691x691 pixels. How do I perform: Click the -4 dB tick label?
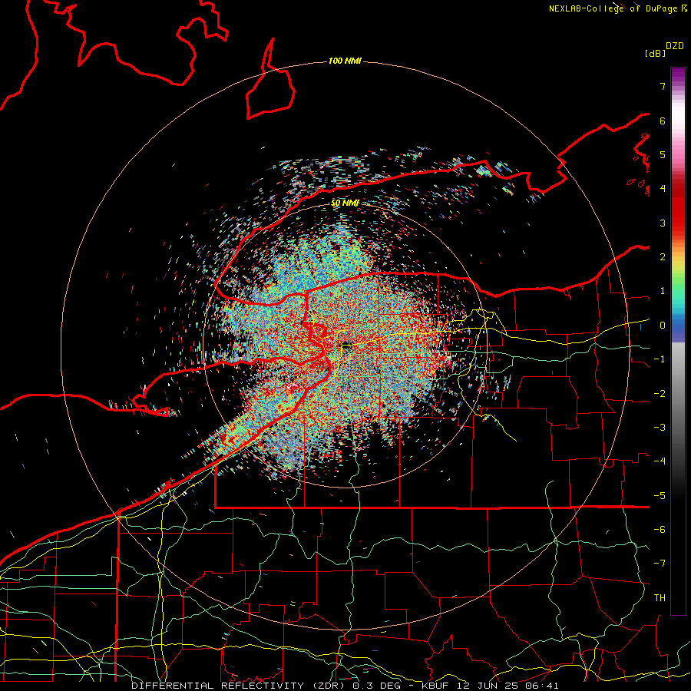pos(660,461)
